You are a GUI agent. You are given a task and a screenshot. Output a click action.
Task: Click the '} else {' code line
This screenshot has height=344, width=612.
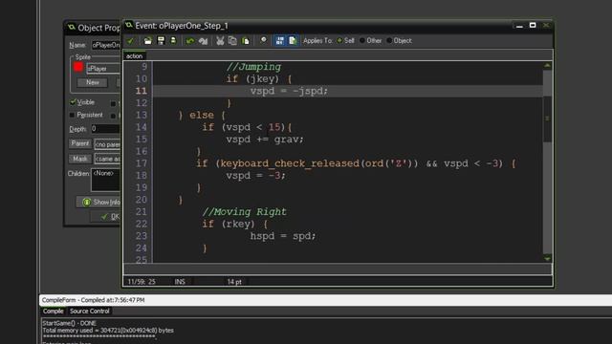click(202, 116)
